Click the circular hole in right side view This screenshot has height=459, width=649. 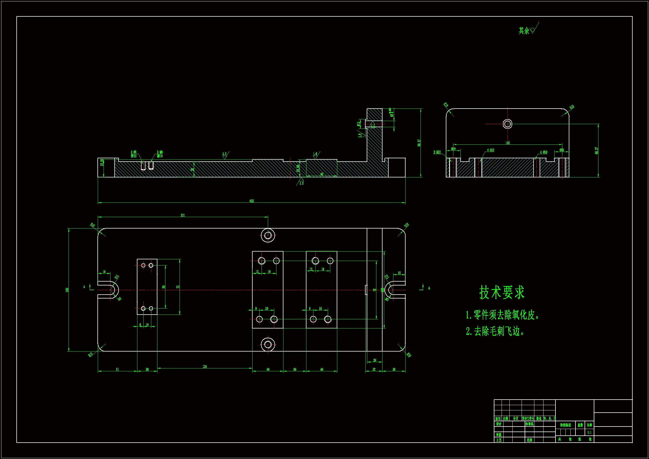(507, 124)
